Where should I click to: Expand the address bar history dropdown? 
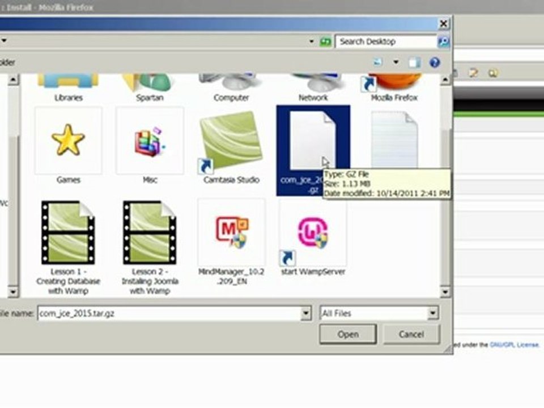[312, 41]
